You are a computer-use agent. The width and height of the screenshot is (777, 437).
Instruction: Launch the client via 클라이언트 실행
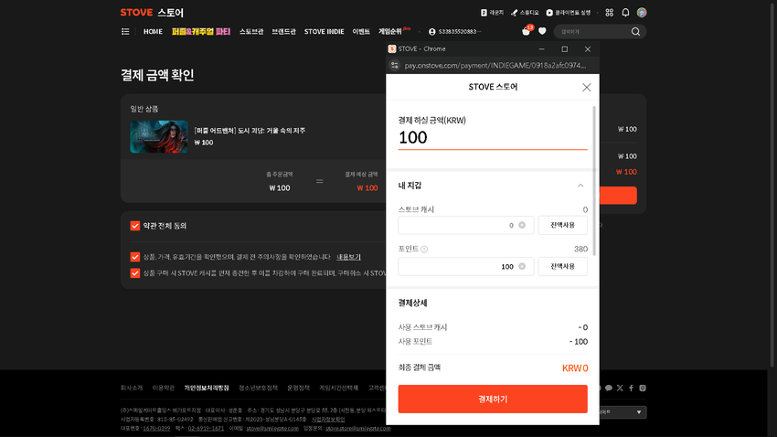point(569,13)
